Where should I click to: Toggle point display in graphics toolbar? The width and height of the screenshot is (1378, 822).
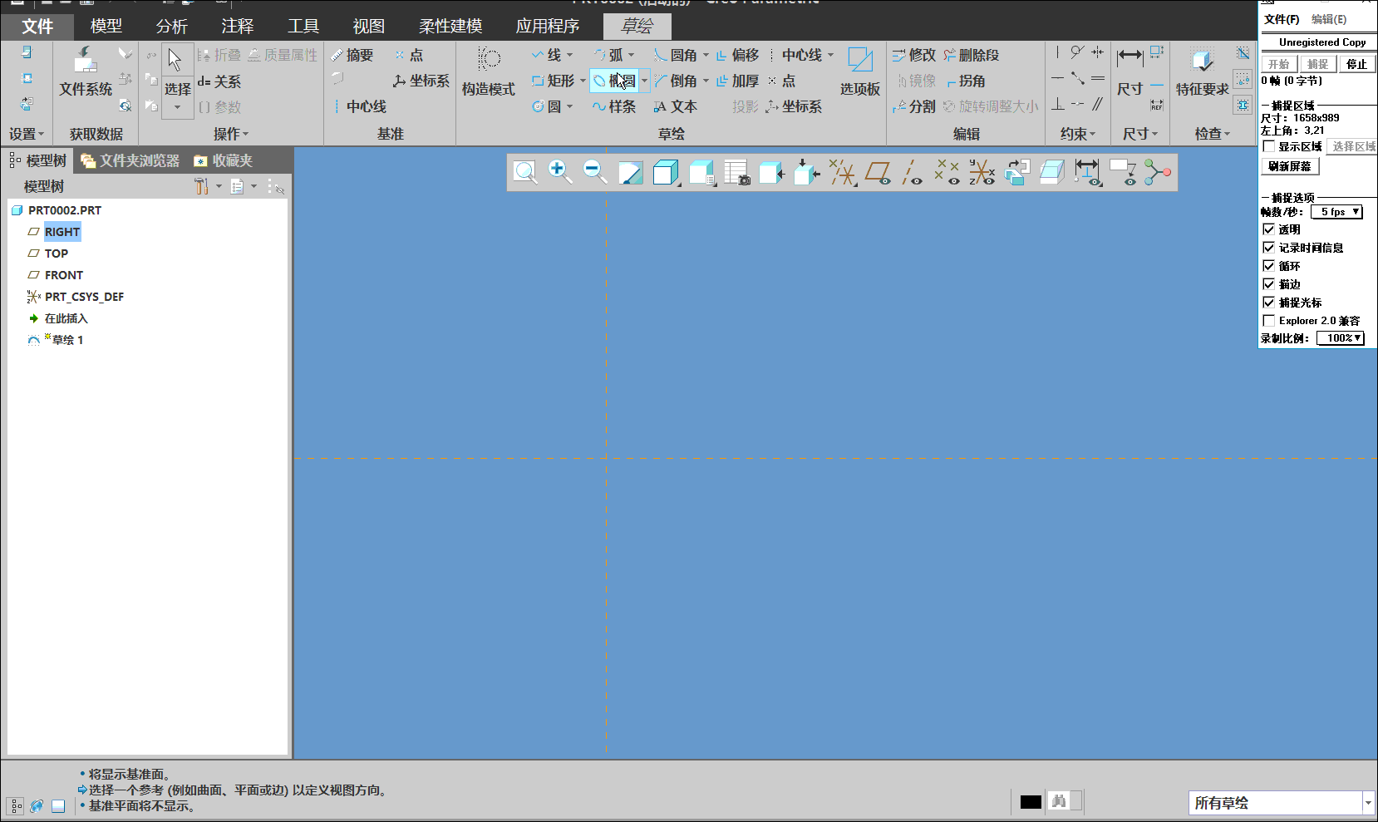947,172
